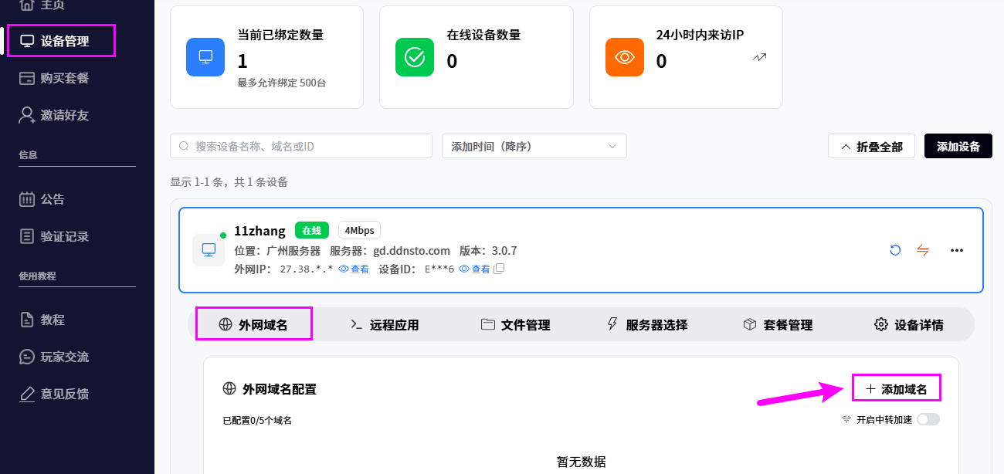Switch to the 外网域名 tab
Viewport: 1004px width, 474px height.
(x=254, y=324)
